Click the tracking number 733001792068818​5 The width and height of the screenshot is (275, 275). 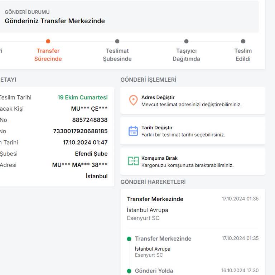click(x=80, y=131)
